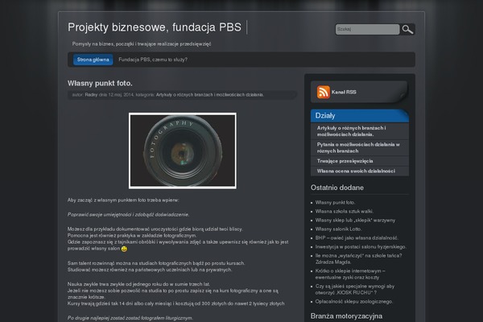Focus the Szukaj search field
This screenshot has height=322, width=483.
pyautogui.click(x=367, y=29)
